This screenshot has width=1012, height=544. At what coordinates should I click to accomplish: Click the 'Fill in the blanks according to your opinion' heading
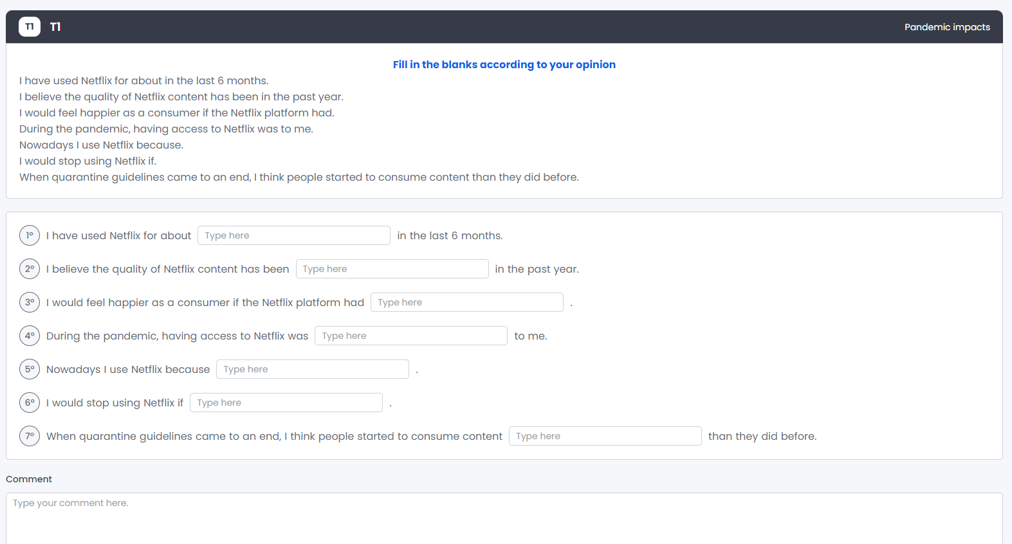pos(504,64)
